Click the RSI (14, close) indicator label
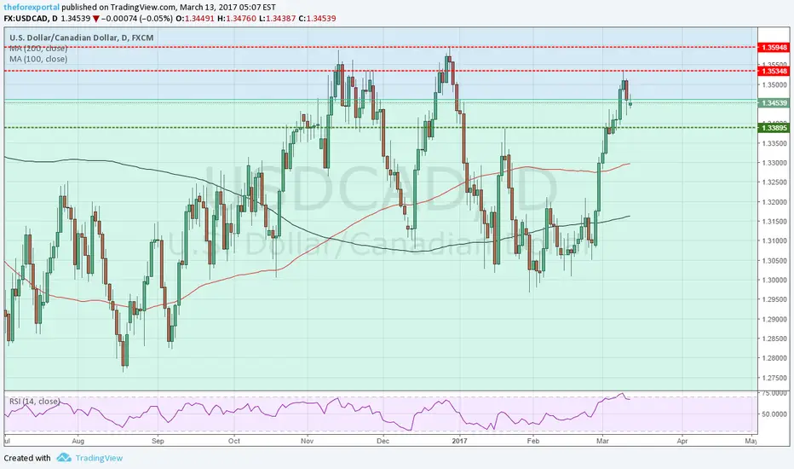 click(x=34, y=401)
